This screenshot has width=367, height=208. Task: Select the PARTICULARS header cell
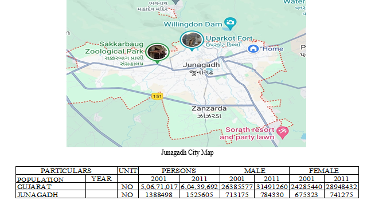point(67,170)
